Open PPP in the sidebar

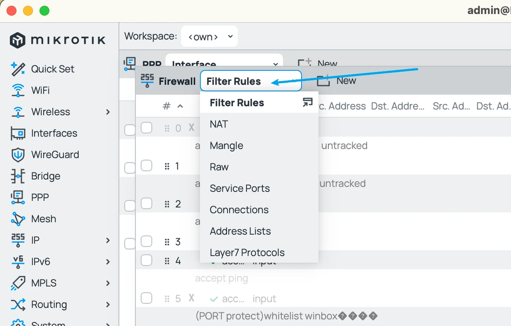click(x=40, y=197)
